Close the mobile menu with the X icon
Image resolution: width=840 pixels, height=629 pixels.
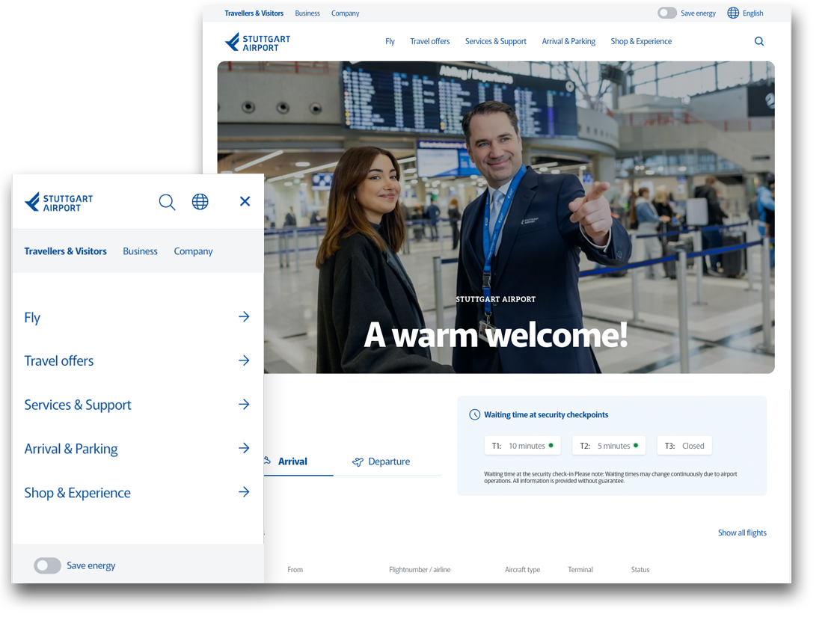245,201
